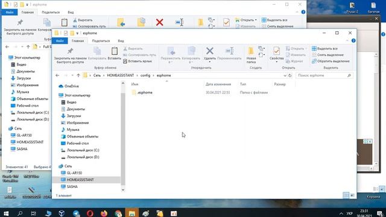The height and width of the screenshot is (217, 386).
Task: Sort by the Размер column header
Action: click(x=280, y=84)
